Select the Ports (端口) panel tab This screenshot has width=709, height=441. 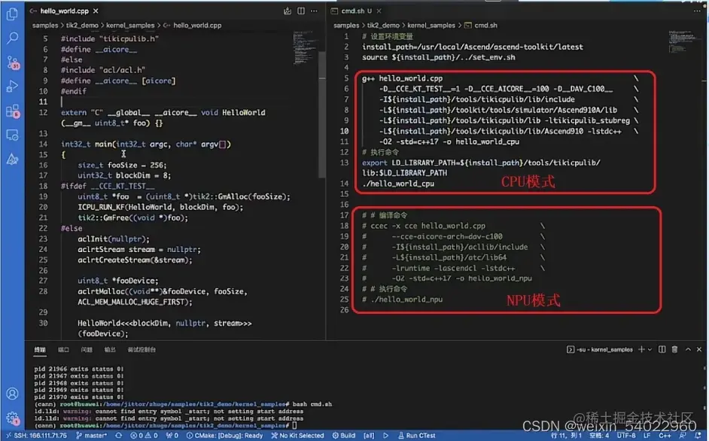pos(63,350)
